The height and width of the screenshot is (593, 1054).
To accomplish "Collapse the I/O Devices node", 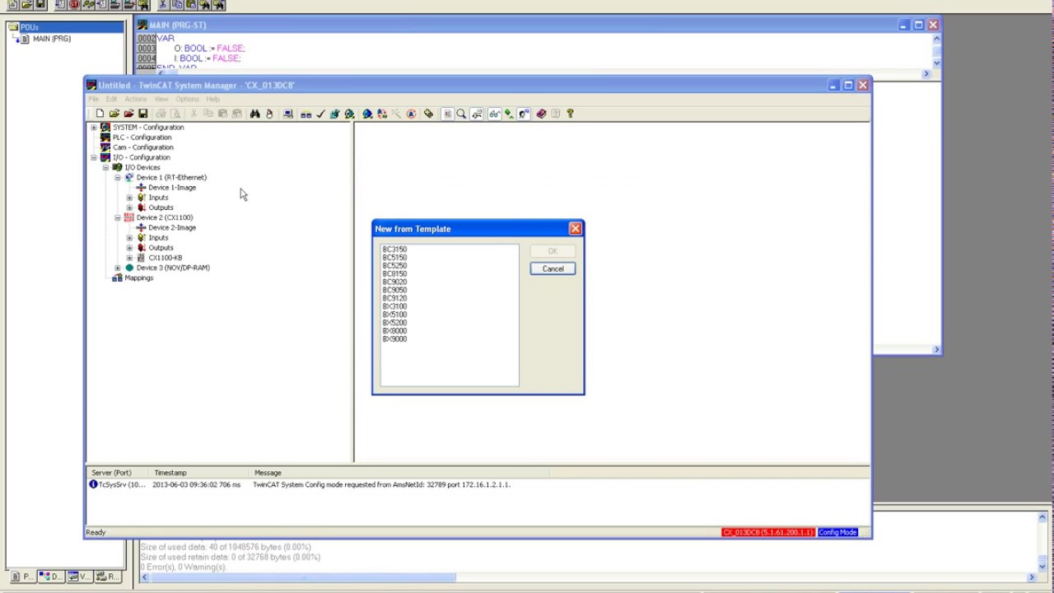I will [105, 167].
